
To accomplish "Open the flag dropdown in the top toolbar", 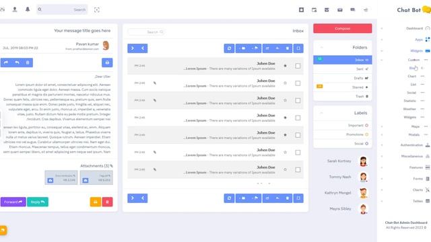I will coord(255,48).
